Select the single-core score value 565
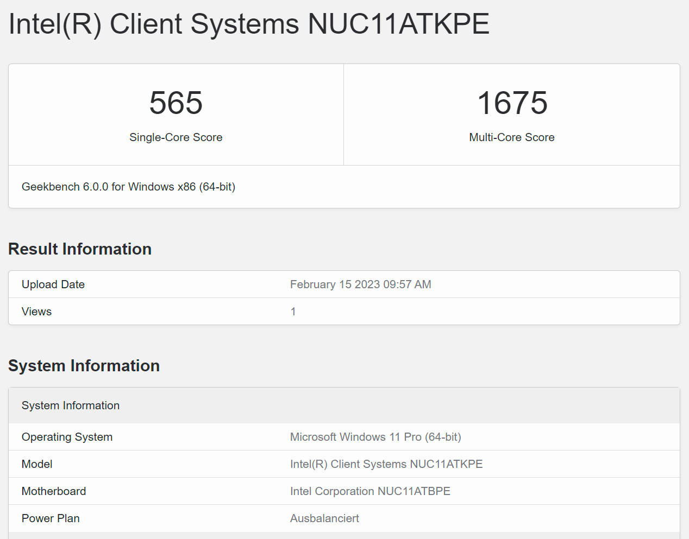This screenshot has height=539, width=689. tap(176, 103)
